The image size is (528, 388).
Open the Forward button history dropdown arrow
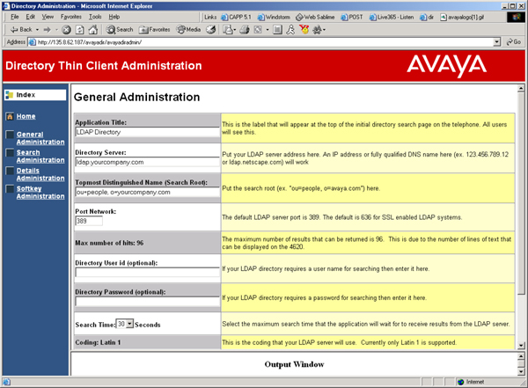pos(56,30)
